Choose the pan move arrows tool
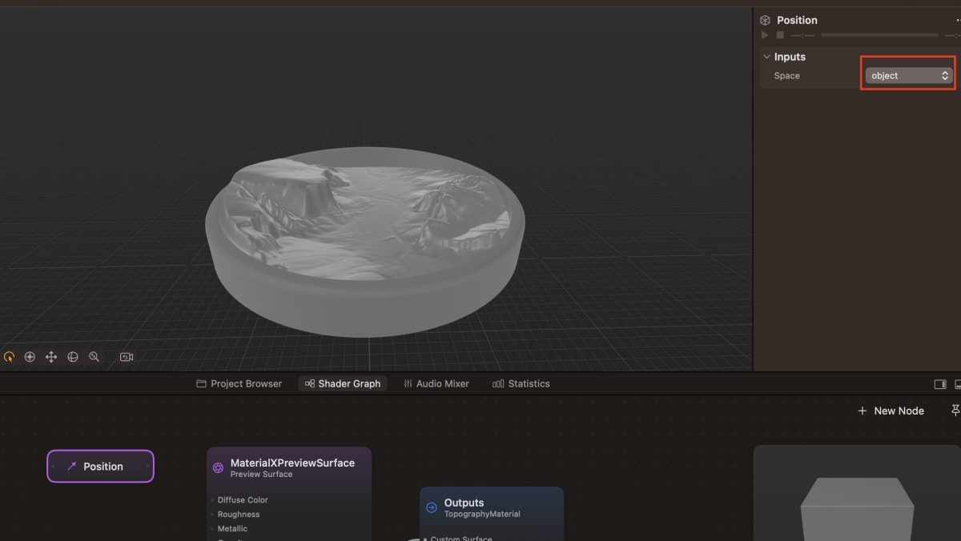Viewport: 961px width, 541px height. (x=51, y=357)
